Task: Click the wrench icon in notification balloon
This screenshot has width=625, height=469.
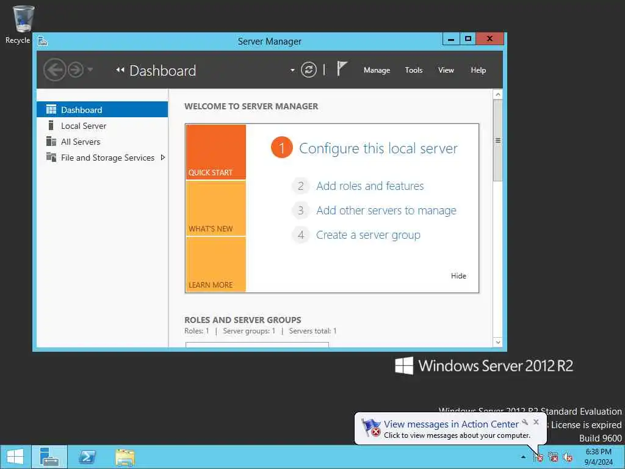Action: tap(525, 422)
